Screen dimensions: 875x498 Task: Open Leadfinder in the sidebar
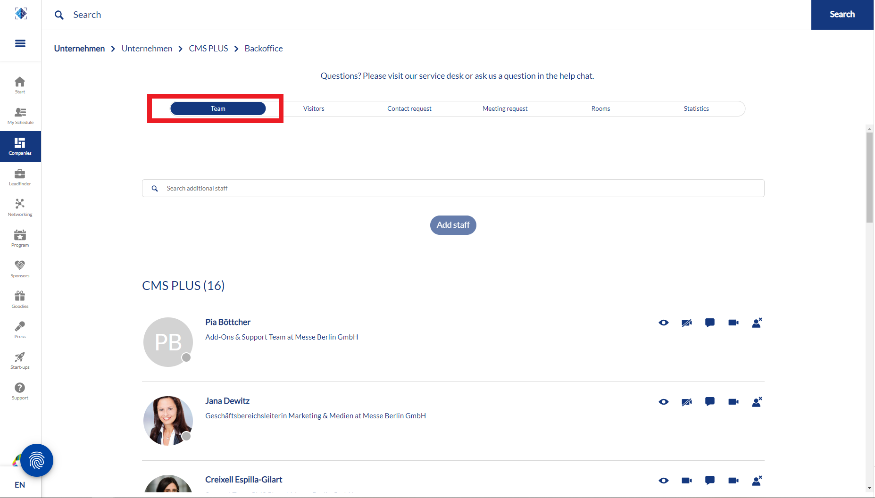pyautogui.click(x=20, y=177)
